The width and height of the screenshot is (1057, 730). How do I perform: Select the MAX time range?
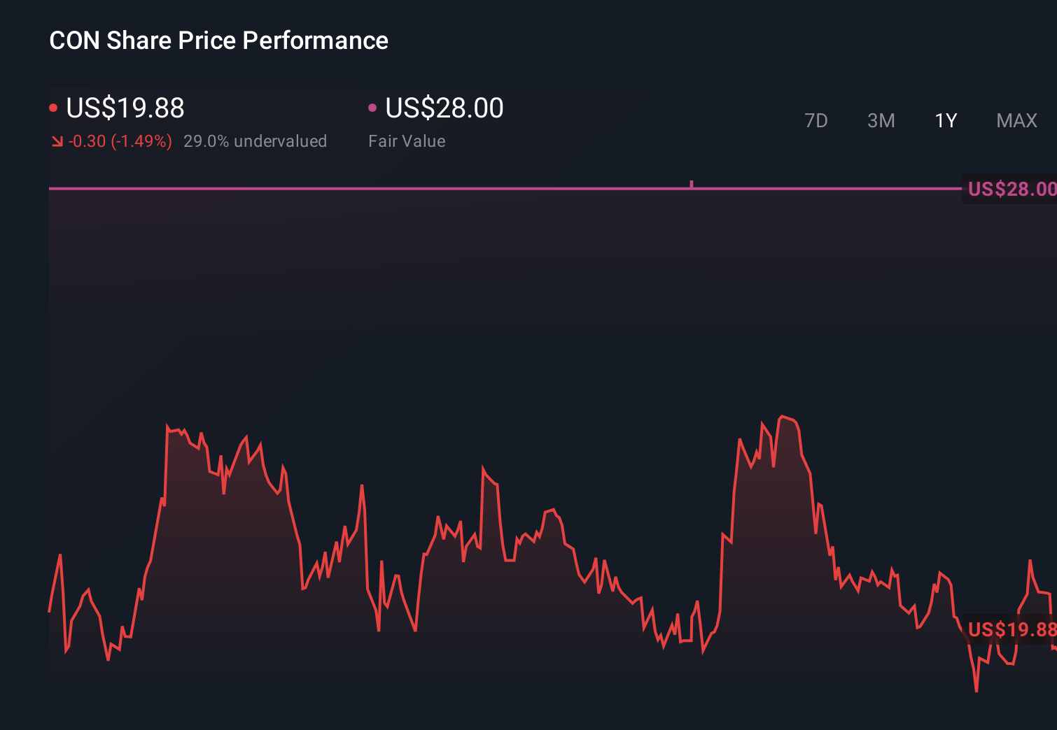[1016, 120]
